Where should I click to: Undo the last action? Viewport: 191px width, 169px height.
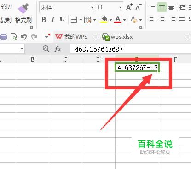tap(24, 37)
